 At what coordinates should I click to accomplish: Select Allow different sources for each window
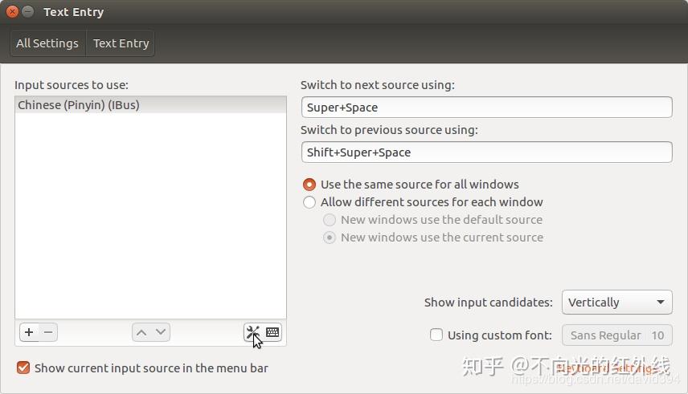click(309, 202)
